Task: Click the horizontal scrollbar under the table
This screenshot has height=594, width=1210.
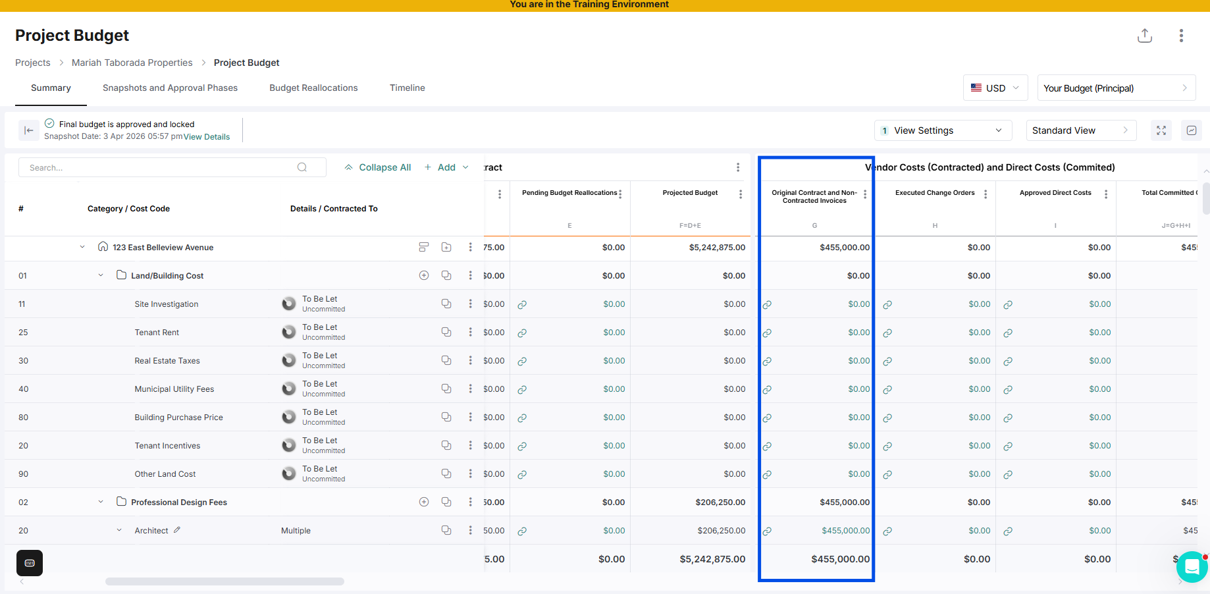Action: point(224,581)
